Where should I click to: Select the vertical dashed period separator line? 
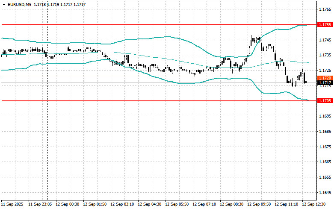tap(47, 100)
